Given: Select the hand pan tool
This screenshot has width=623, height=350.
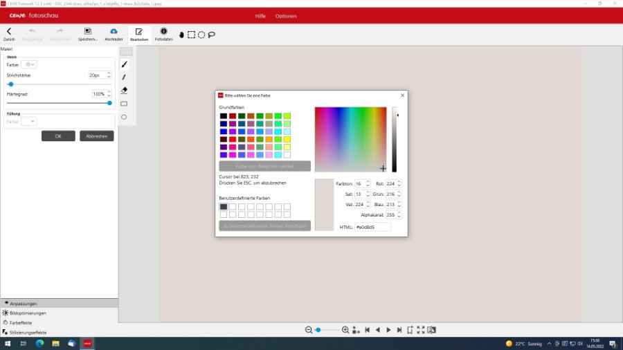Looking at the screenshot, I should click(x=181, y=35).
